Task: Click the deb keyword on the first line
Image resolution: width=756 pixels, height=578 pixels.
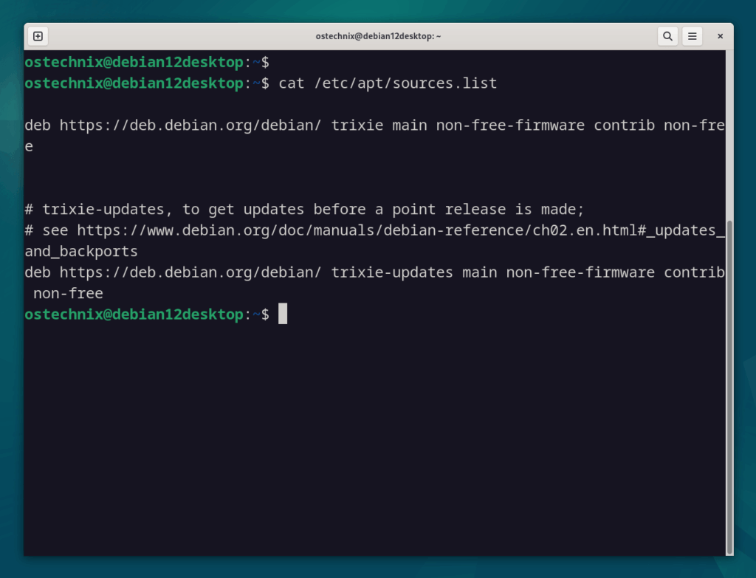Action: [37, 125]
